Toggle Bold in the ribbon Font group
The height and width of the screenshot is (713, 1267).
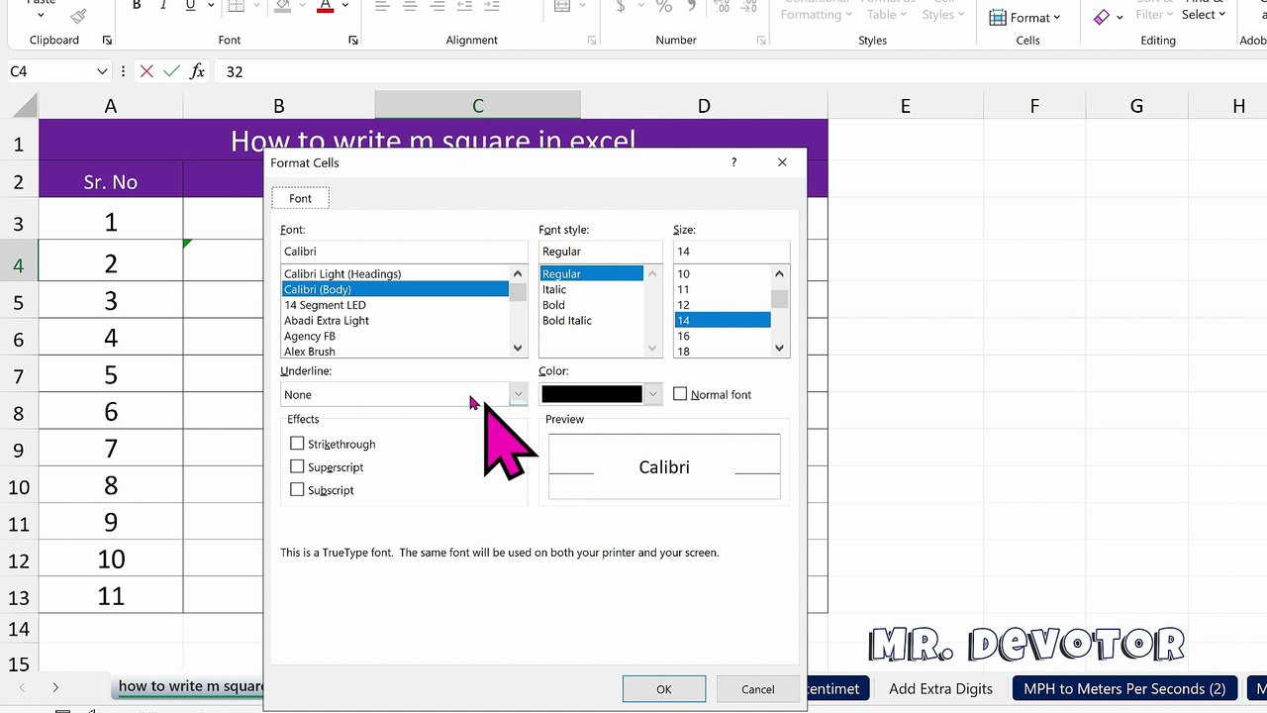(x=137, y=6)
